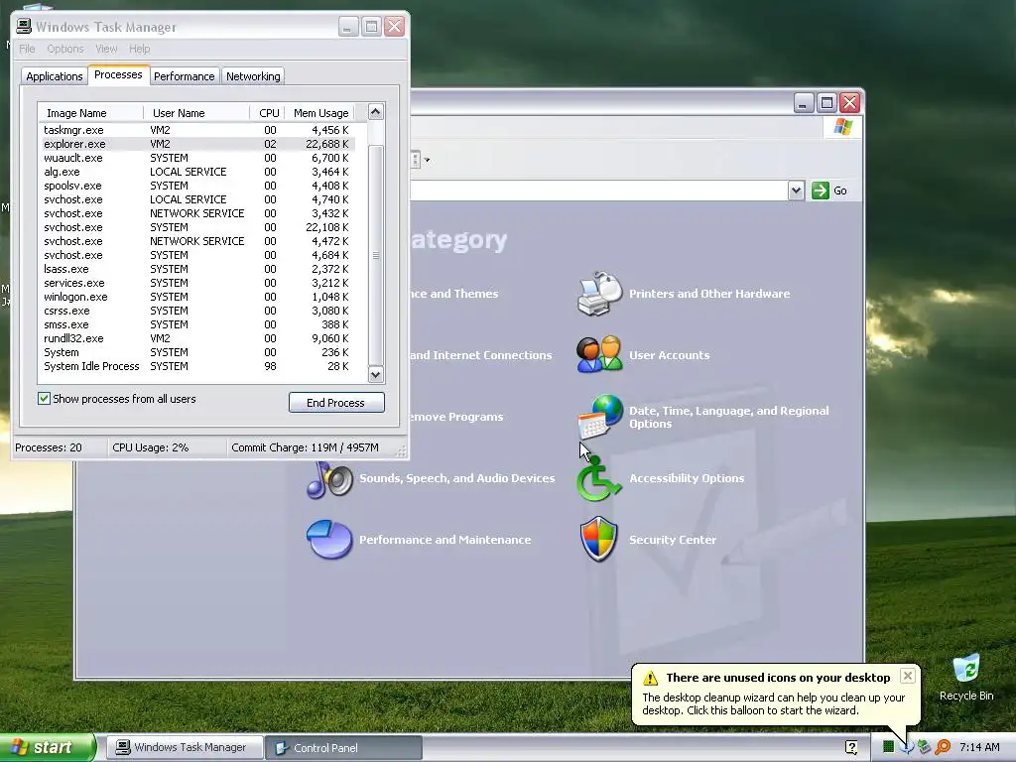The height and width of the screenshot is (762, 1016).
Task: Sort processes by User Name column header
Action: coord(196,113)
